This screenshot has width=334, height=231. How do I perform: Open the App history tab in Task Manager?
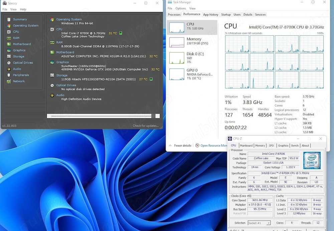[210, 14]
